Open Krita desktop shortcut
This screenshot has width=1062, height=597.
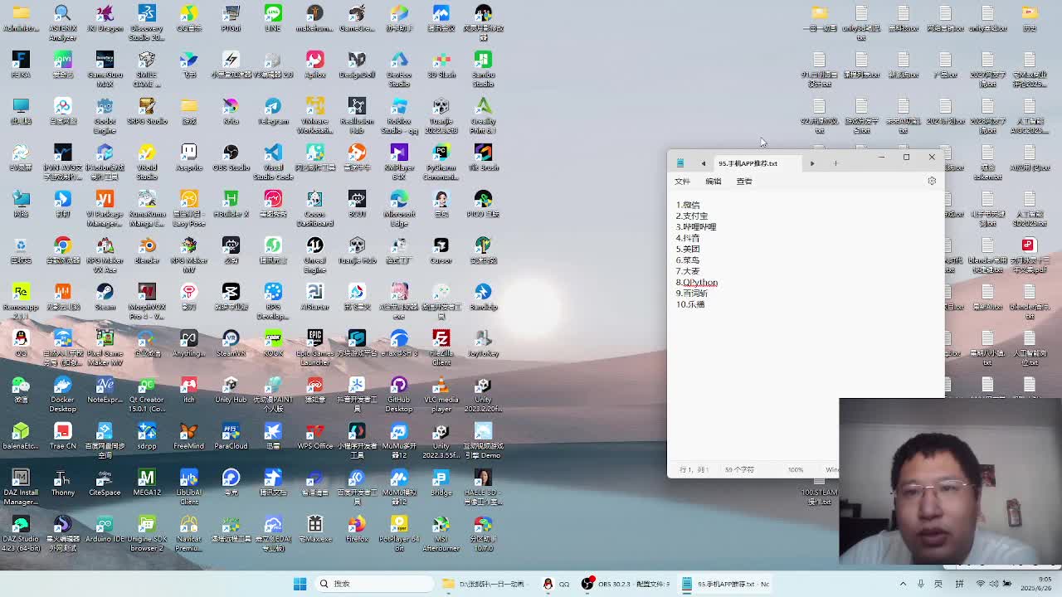(231, 111)
